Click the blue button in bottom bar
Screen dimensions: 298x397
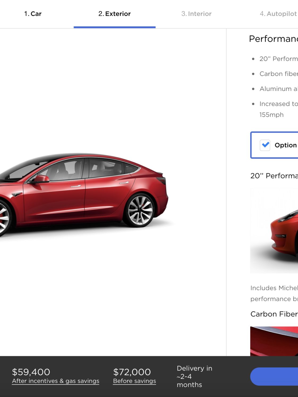(274, 376)
